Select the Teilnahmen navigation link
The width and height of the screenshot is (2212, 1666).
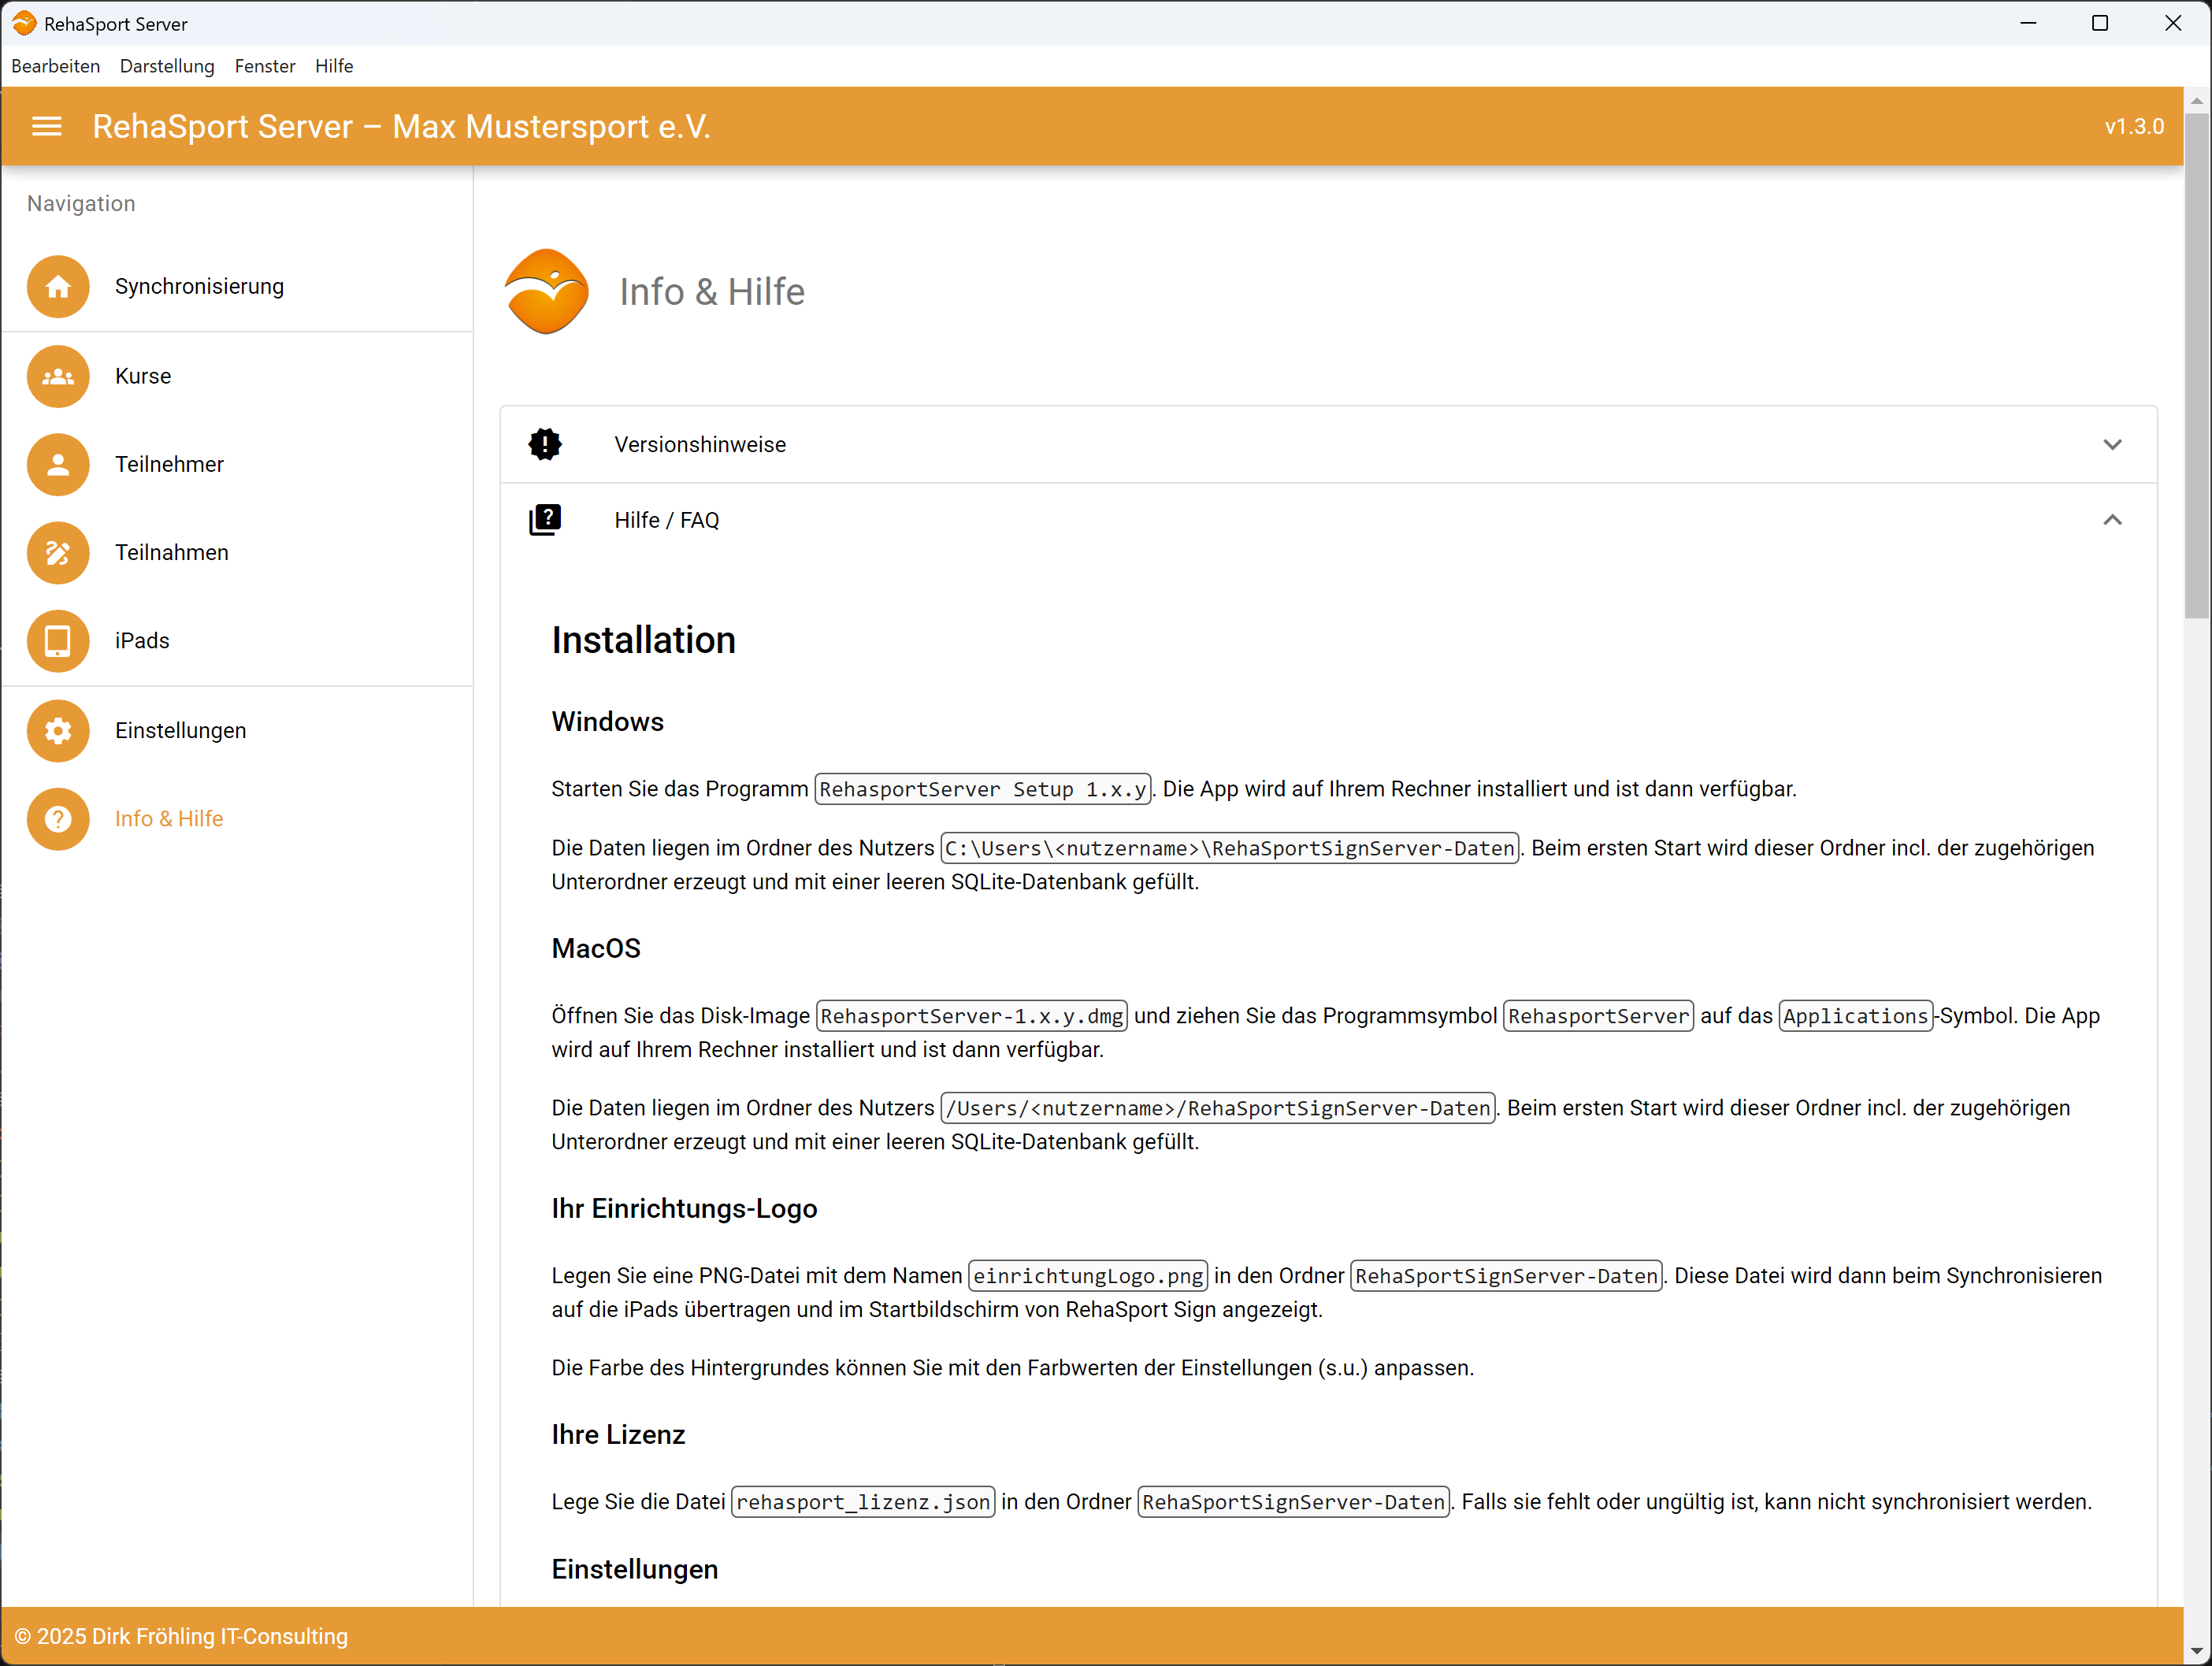click(x=172, y=553)
